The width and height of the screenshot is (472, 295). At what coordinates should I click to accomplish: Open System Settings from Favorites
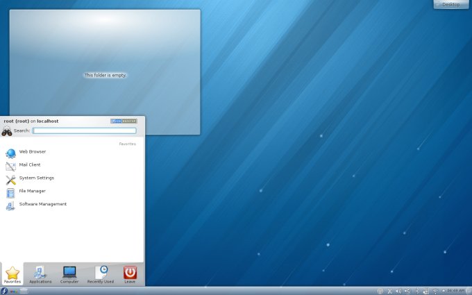click(x=30, y=179)
